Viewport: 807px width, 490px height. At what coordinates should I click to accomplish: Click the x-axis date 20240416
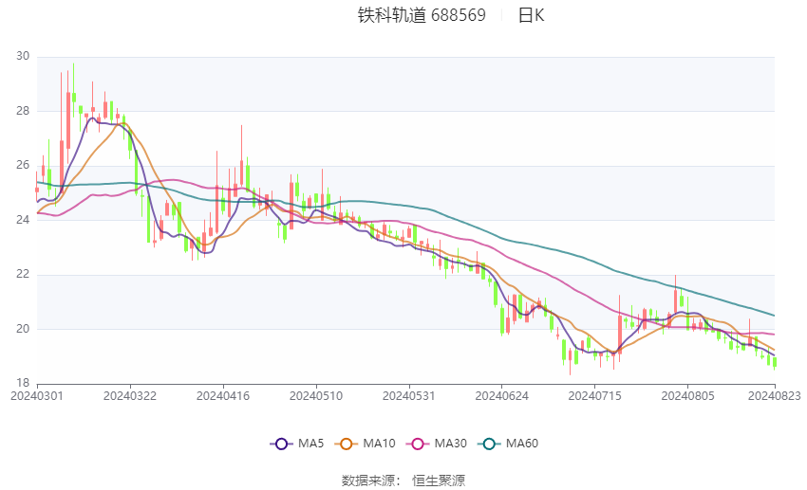[223, 396]
